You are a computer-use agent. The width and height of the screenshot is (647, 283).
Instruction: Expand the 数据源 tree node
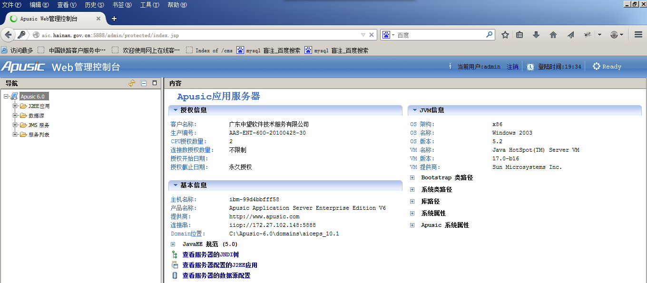click(15, 116)
